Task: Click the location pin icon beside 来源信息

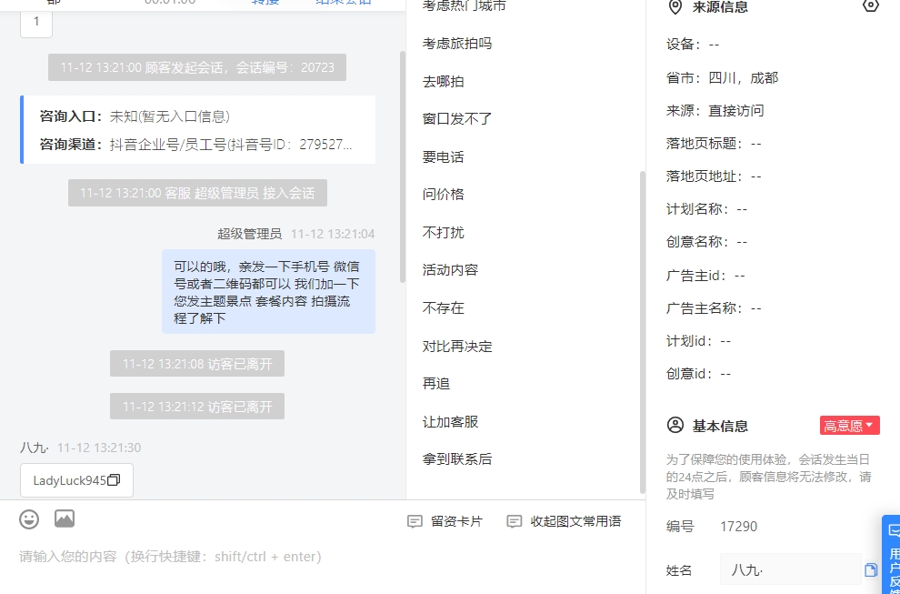Action: 675,7
